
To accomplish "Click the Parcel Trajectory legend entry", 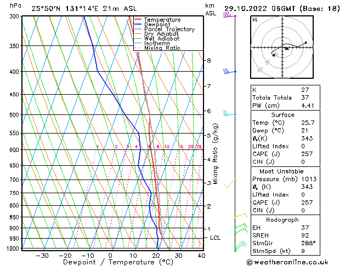I will (x=169, y=30).
